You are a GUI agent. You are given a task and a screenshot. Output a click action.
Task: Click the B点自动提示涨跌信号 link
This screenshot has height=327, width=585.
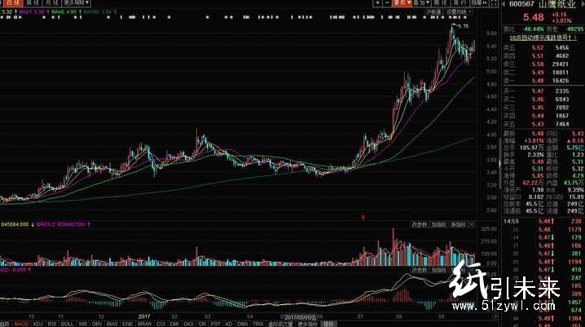tap(539, 37)
